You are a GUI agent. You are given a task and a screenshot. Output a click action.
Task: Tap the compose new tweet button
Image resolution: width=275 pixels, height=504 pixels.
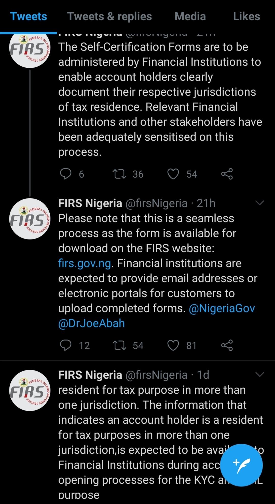241,465
